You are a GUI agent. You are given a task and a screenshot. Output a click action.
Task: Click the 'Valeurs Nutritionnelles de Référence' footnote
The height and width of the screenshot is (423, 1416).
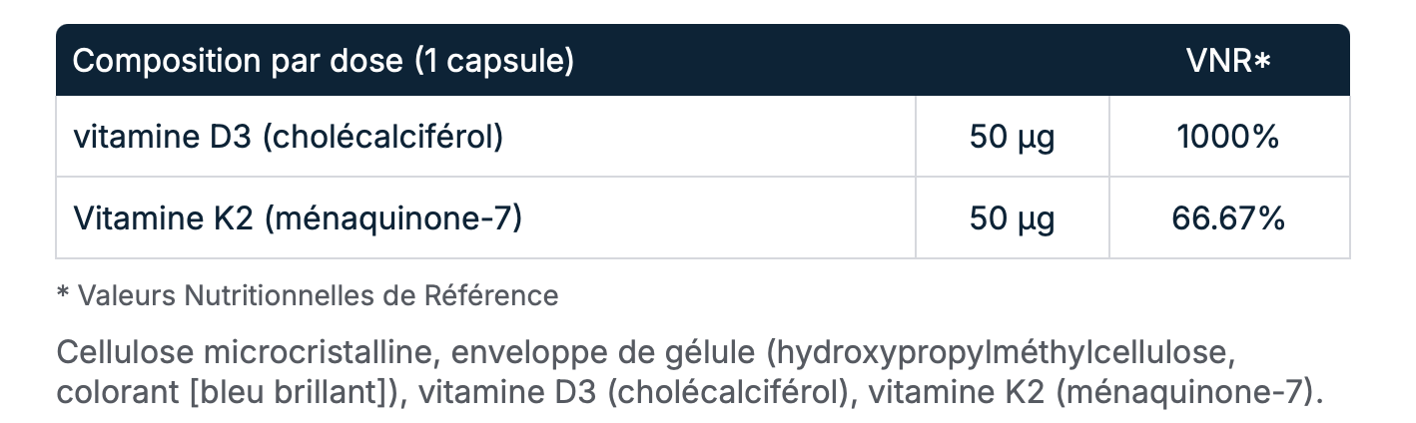point(318,295)
